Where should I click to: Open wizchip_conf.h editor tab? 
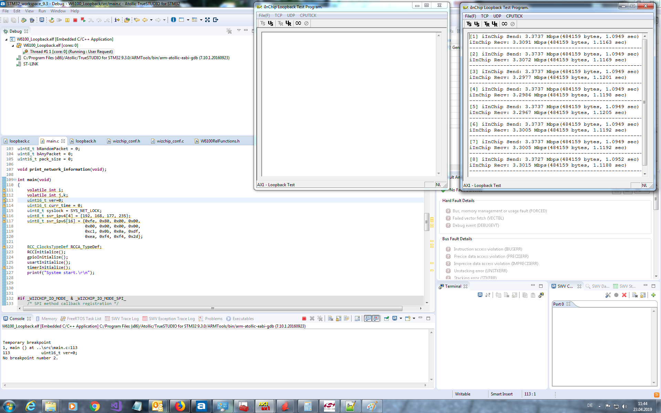coord(126,141)
